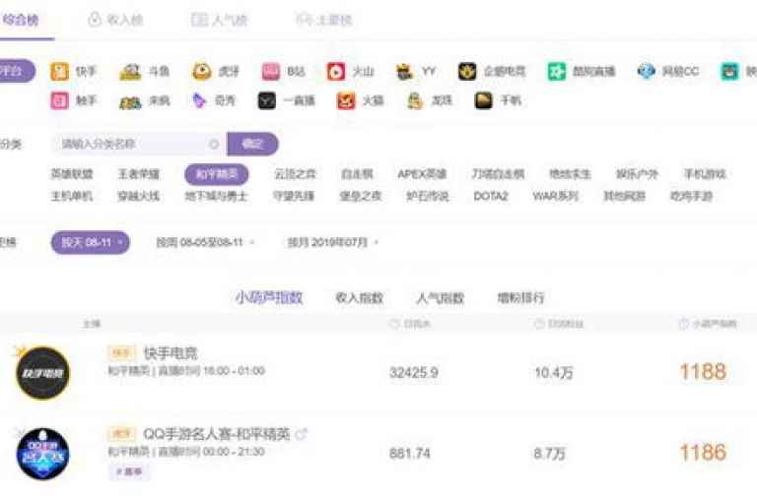Toggle the 王者荣耀 category filter
Image resolution: width=757 pixels, height=502 pixels.
tap(139, 174)
